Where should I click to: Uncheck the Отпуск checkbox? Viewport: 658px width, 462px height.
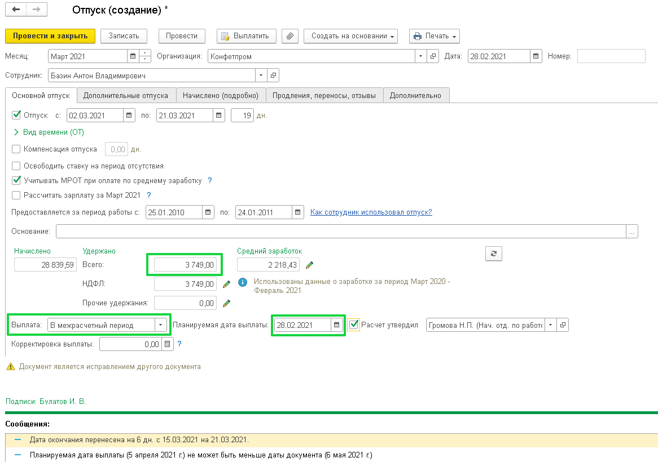coord(16,115)
